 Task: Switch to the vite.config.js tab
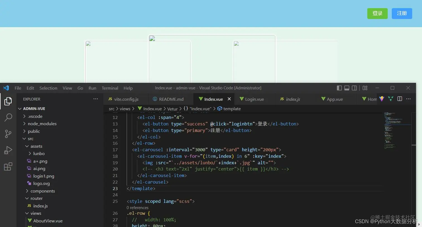126,99
